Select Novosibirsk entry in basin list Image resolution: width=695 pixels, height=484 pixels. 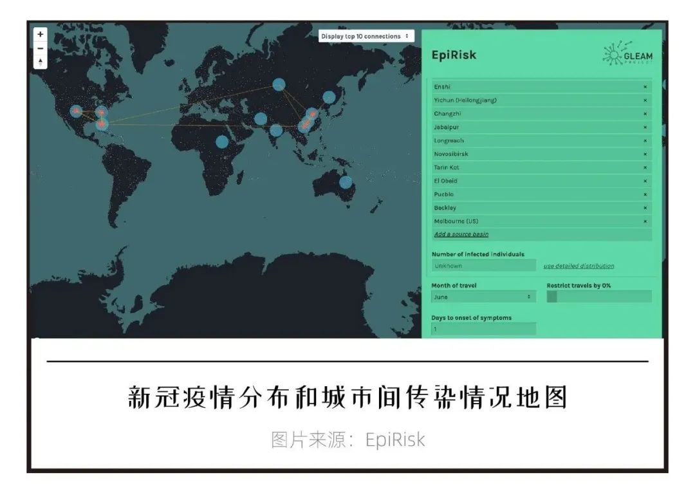[x=542, y=154]
